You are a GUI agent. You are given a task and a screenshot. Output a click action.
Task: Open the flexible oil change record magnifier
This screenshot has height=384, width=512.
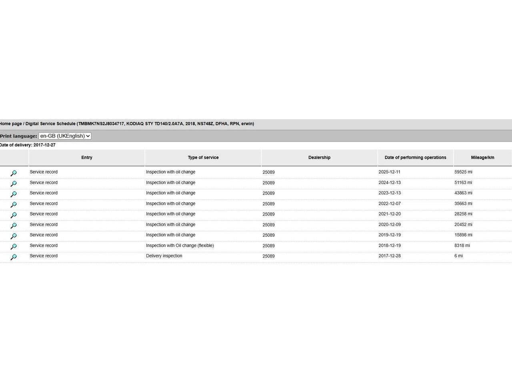pos(14,246)
